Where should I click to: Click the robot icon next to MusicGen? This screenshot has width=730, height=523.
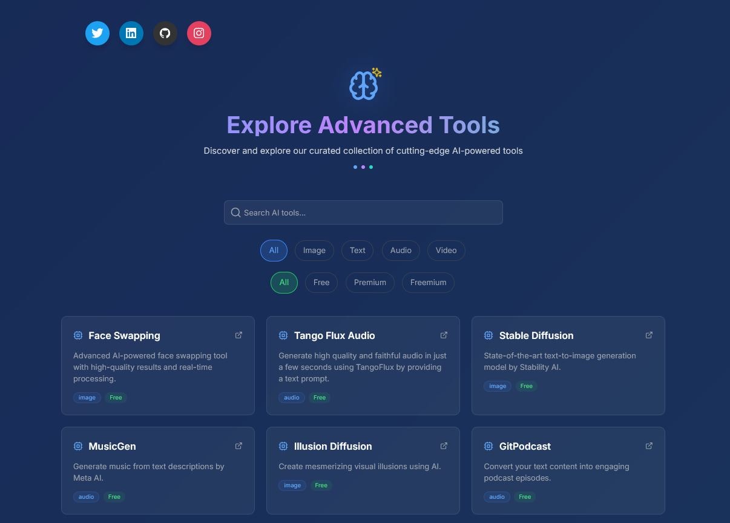78,446
